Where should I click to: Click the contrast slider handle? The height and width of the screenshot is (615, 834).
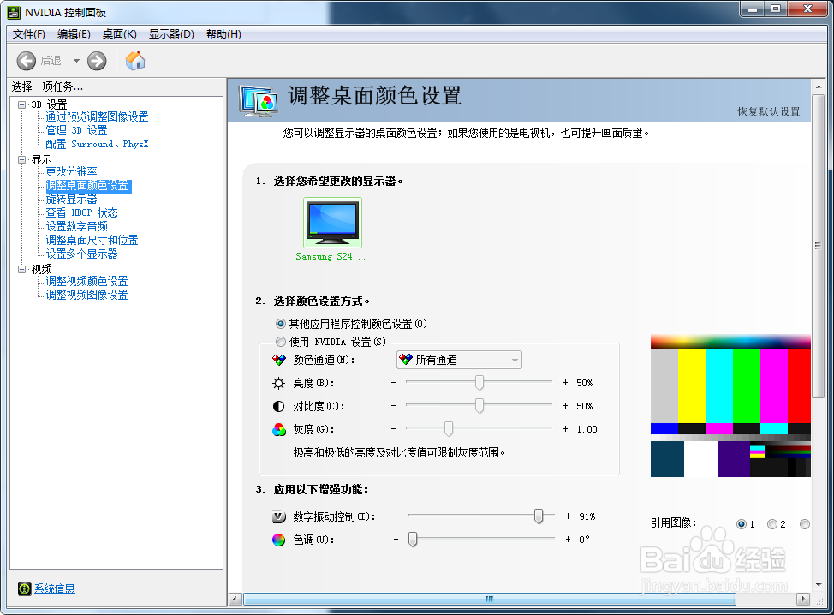480,405
